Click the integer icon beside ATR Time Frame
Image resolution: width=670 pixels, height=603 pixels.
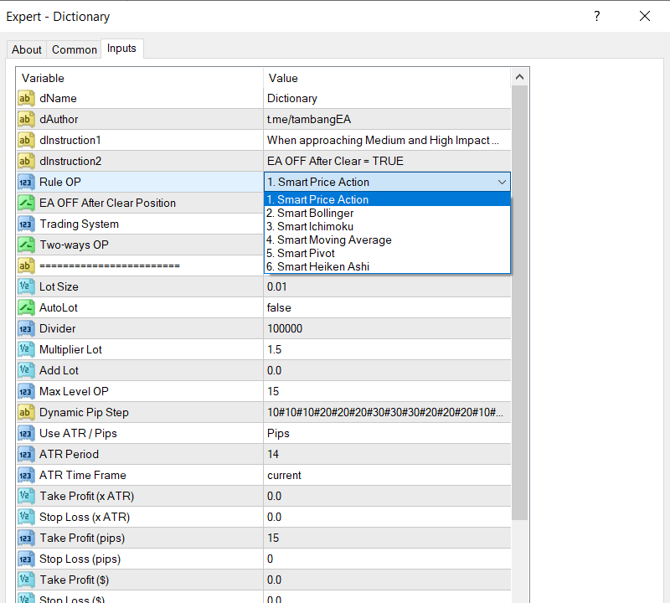pyautogui.click(x=26, y=475)
